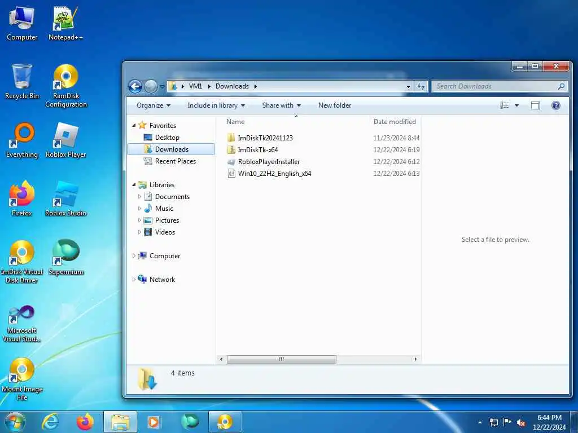Open the Share with dropdown

(x=281, y=105)
